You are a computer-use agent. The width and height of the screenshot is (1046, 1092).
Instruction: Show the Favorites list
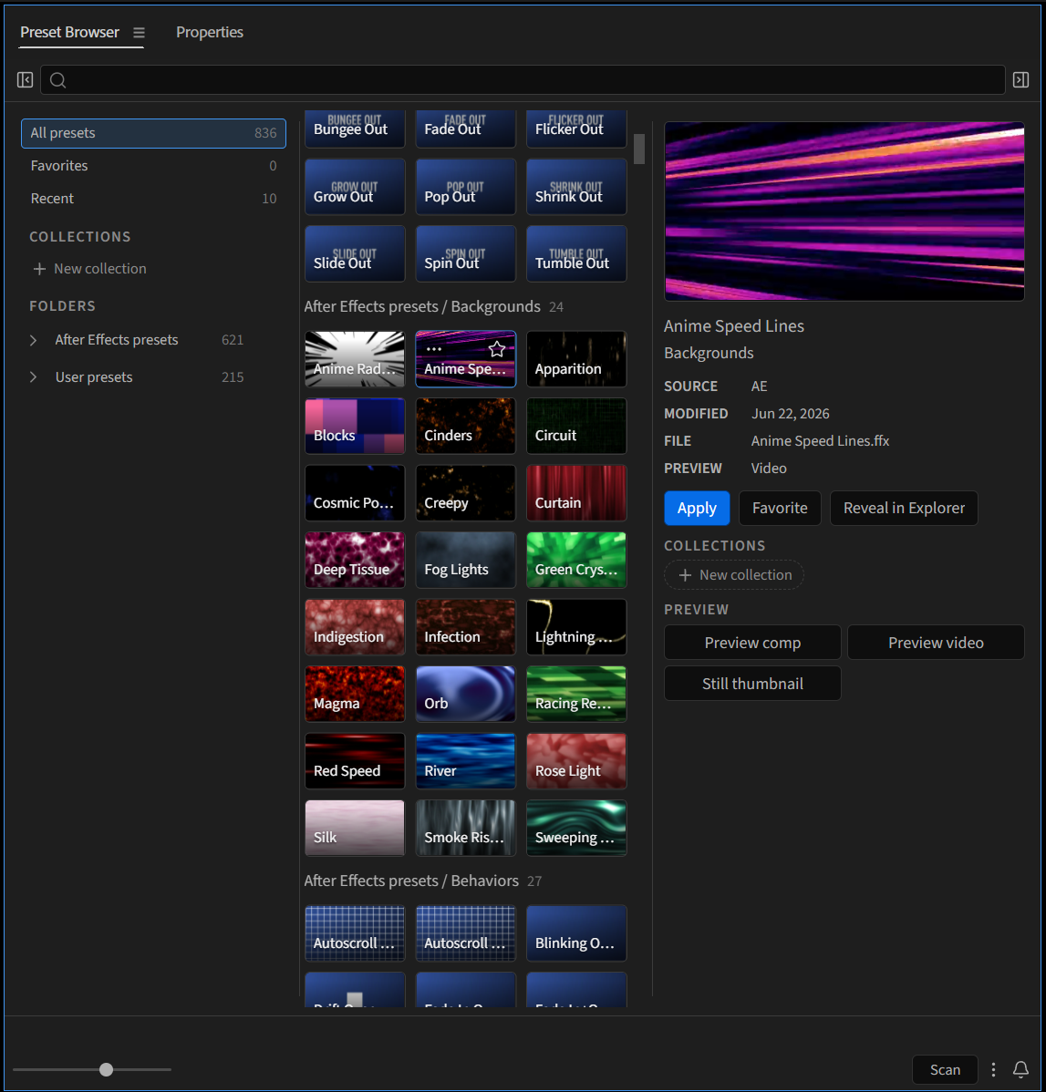coord(153,166)
